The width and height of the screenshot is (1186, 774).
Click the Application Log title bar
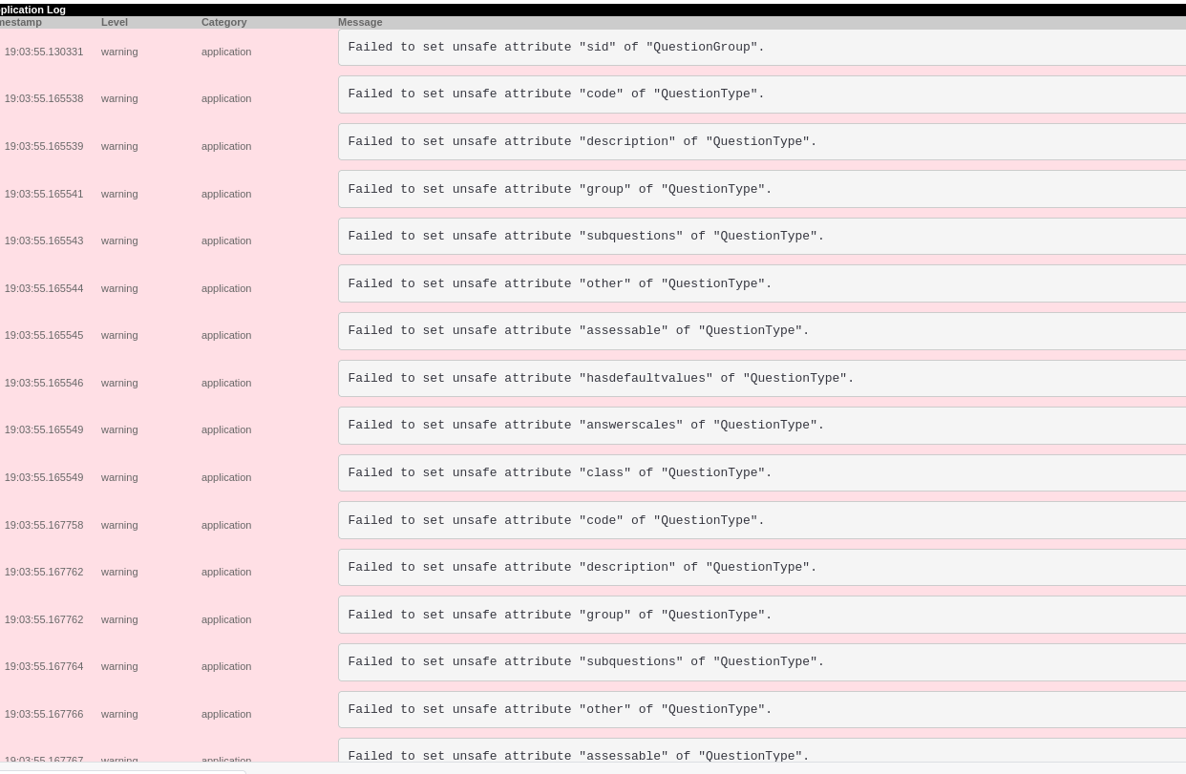point(33,10)
